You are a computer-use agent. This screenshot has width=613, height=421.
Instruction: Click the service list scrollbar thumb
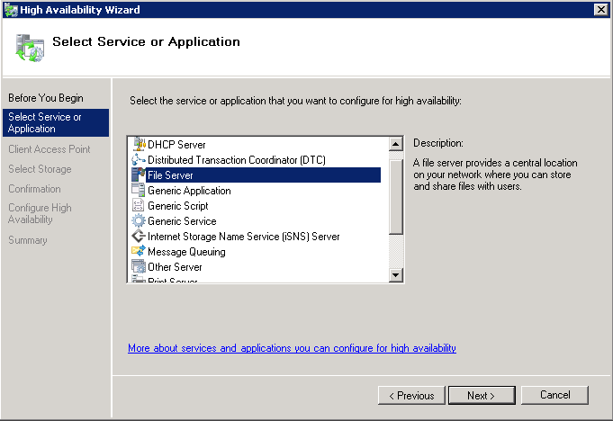[395, 192]
